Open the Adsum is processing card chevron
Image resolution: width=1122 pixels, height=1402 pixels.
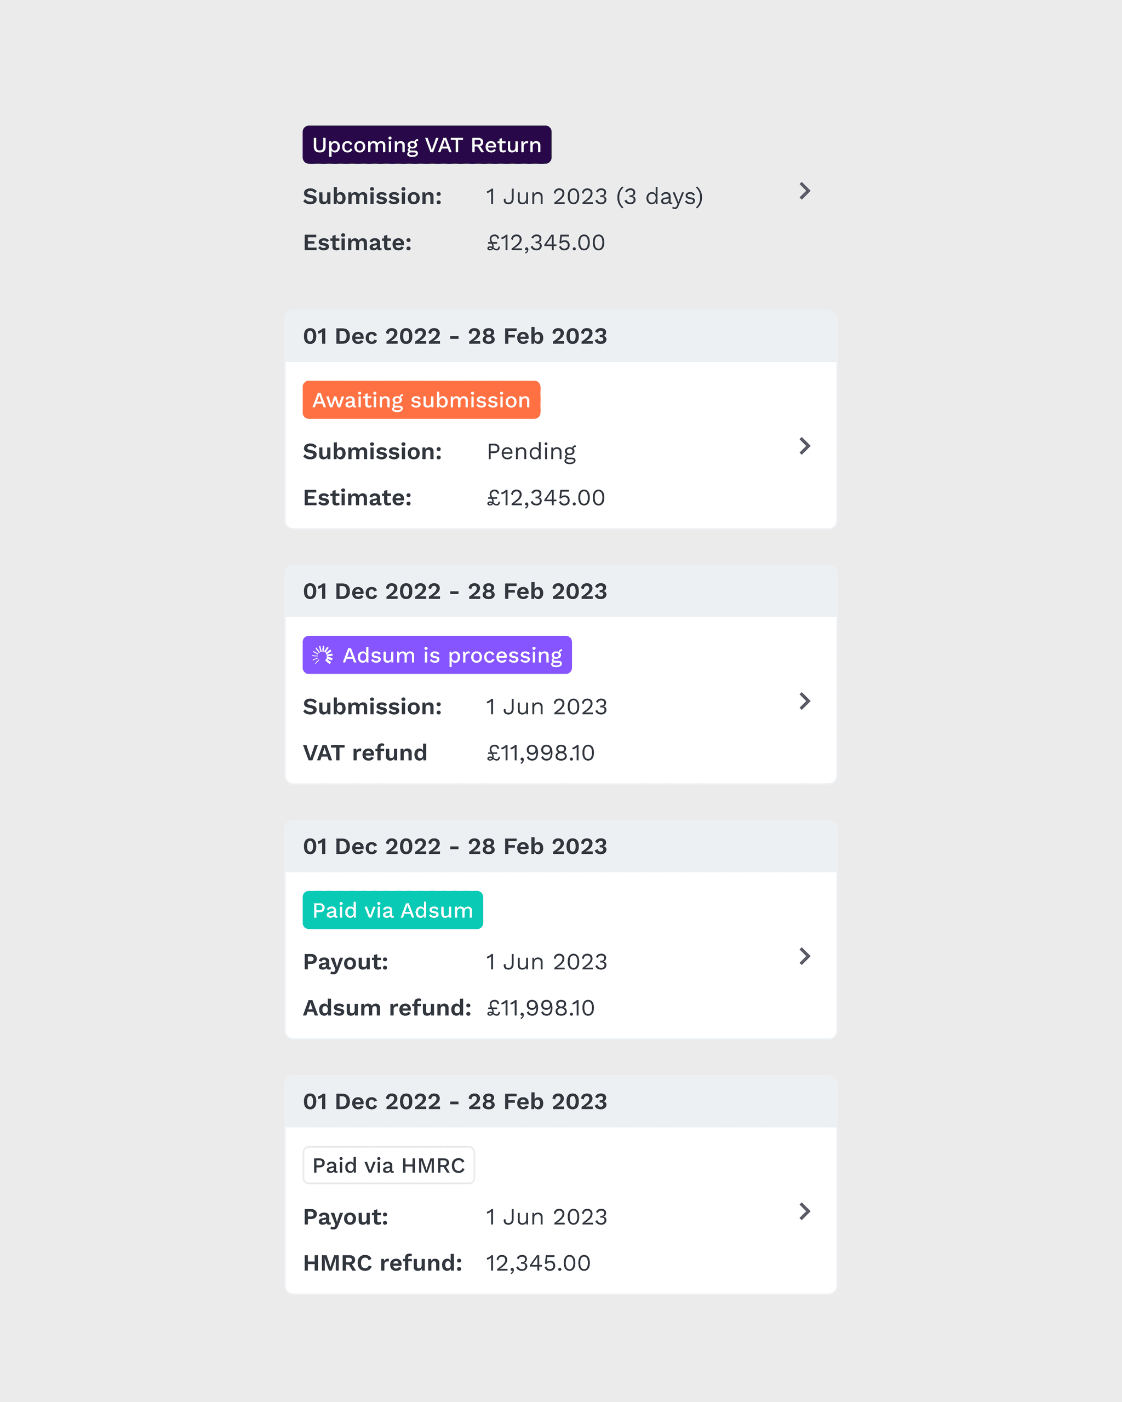point(805,701)
